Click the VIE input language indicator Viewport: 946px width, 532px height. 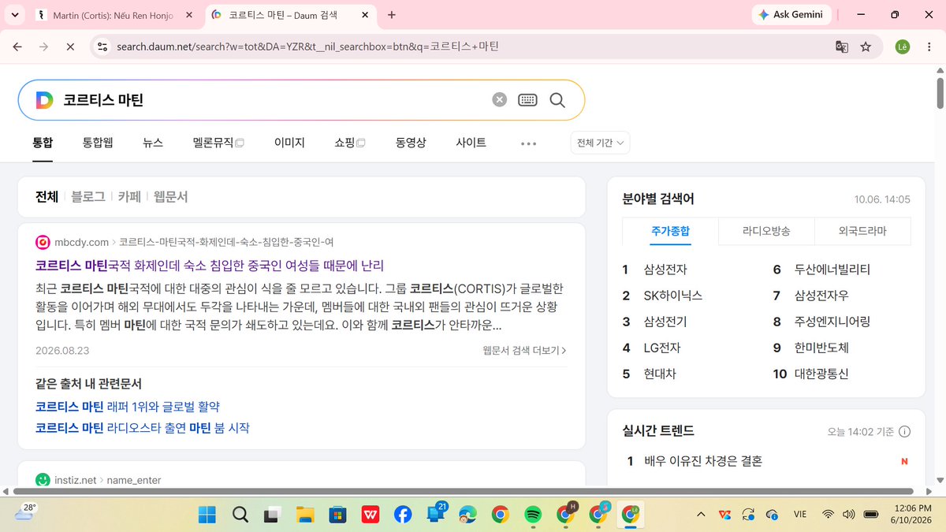(799, 515)
